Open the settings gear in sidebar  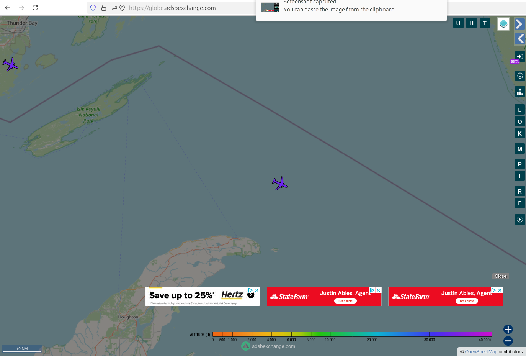[x=519, y=76]
